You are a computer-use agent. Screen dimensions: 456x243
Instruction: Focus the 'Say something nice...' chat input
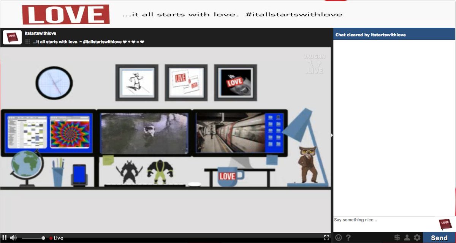tap(384, 224)
